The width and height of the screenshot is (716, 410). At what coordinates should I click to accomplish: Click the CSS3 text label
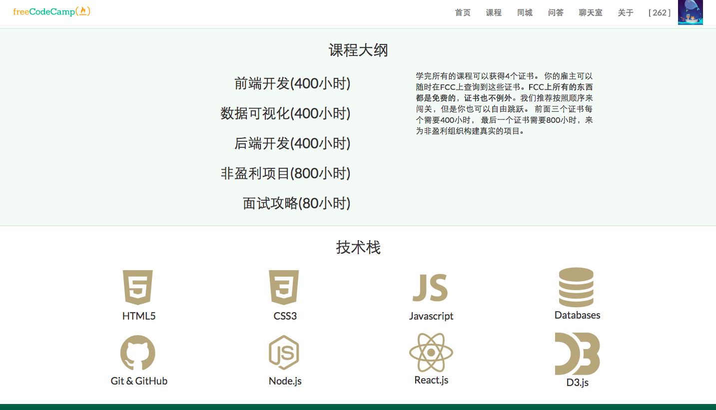pos(285,316)
